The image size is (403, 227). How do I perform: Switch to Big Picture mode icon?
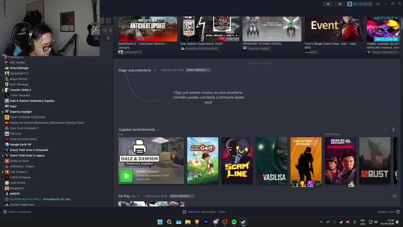point(378,4)
